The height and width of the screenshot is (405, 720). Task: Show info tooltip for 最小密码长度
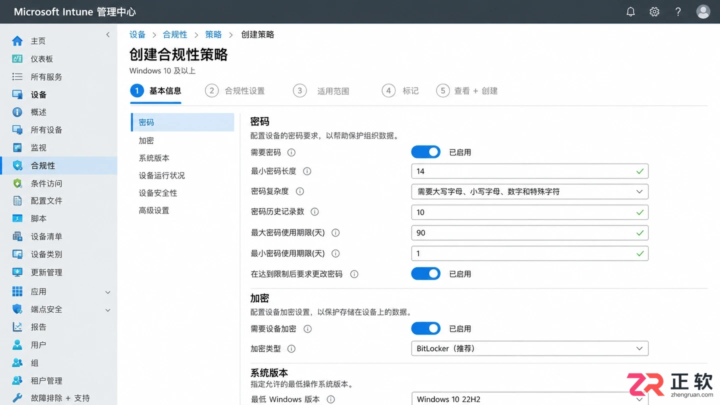coord(307,171)
